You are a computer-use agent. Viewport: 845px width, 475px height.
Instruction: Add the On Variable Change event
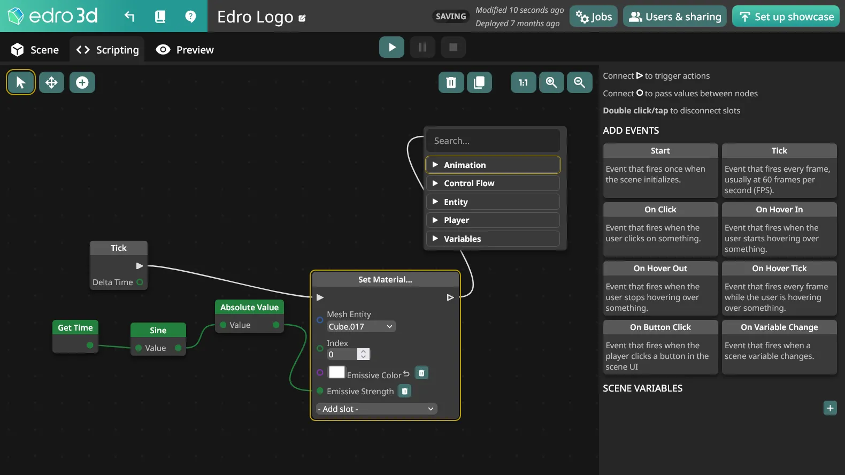[779, 347]
